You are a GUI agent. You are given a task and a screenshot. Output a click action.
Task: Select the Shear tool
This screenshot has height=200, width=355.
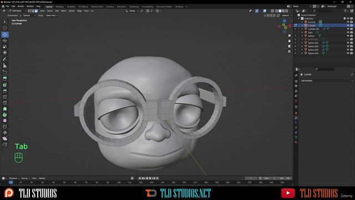click(5, 138)
